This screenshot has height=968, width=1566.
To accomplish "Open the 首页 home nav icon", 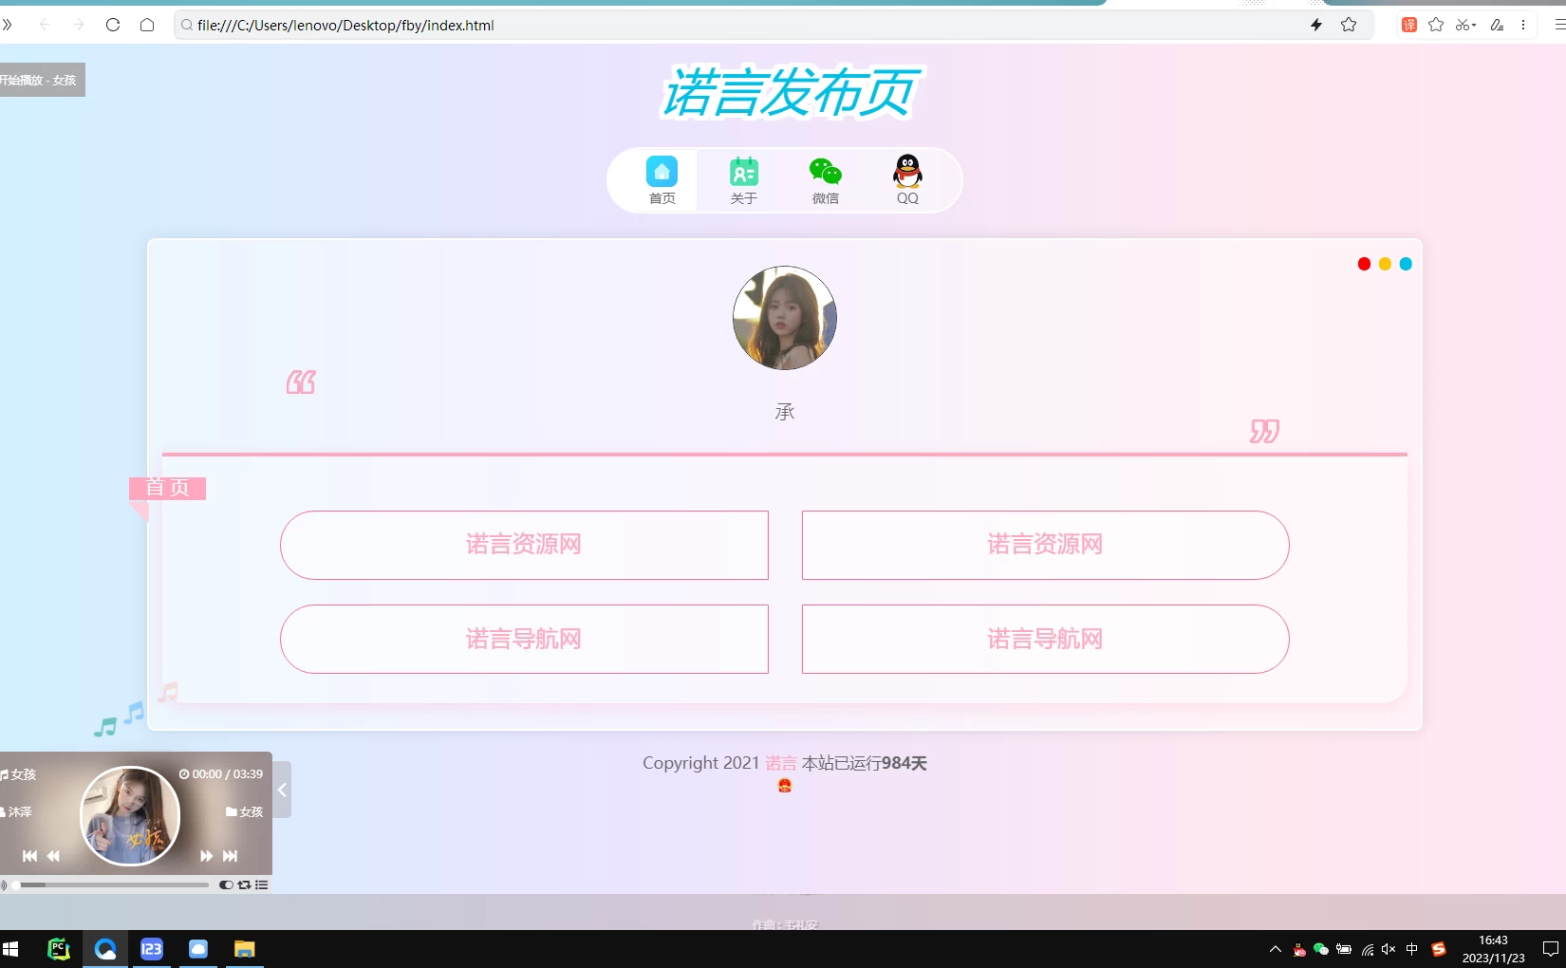I will click(x=662, y=179).
